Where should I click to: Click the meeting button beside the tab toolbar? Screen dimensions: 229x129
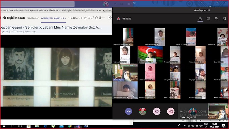[110, 18]
